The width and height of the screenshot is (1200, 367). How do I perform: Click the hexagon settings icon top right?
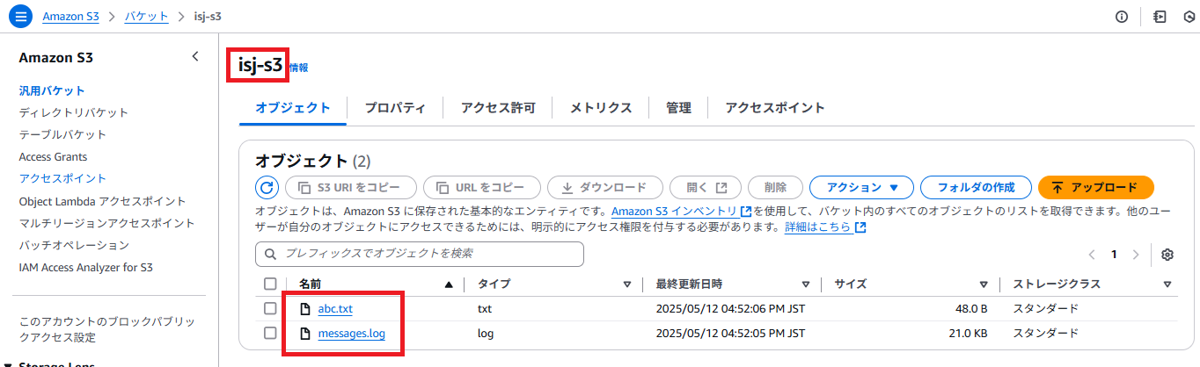click(x=1188, y=16)
